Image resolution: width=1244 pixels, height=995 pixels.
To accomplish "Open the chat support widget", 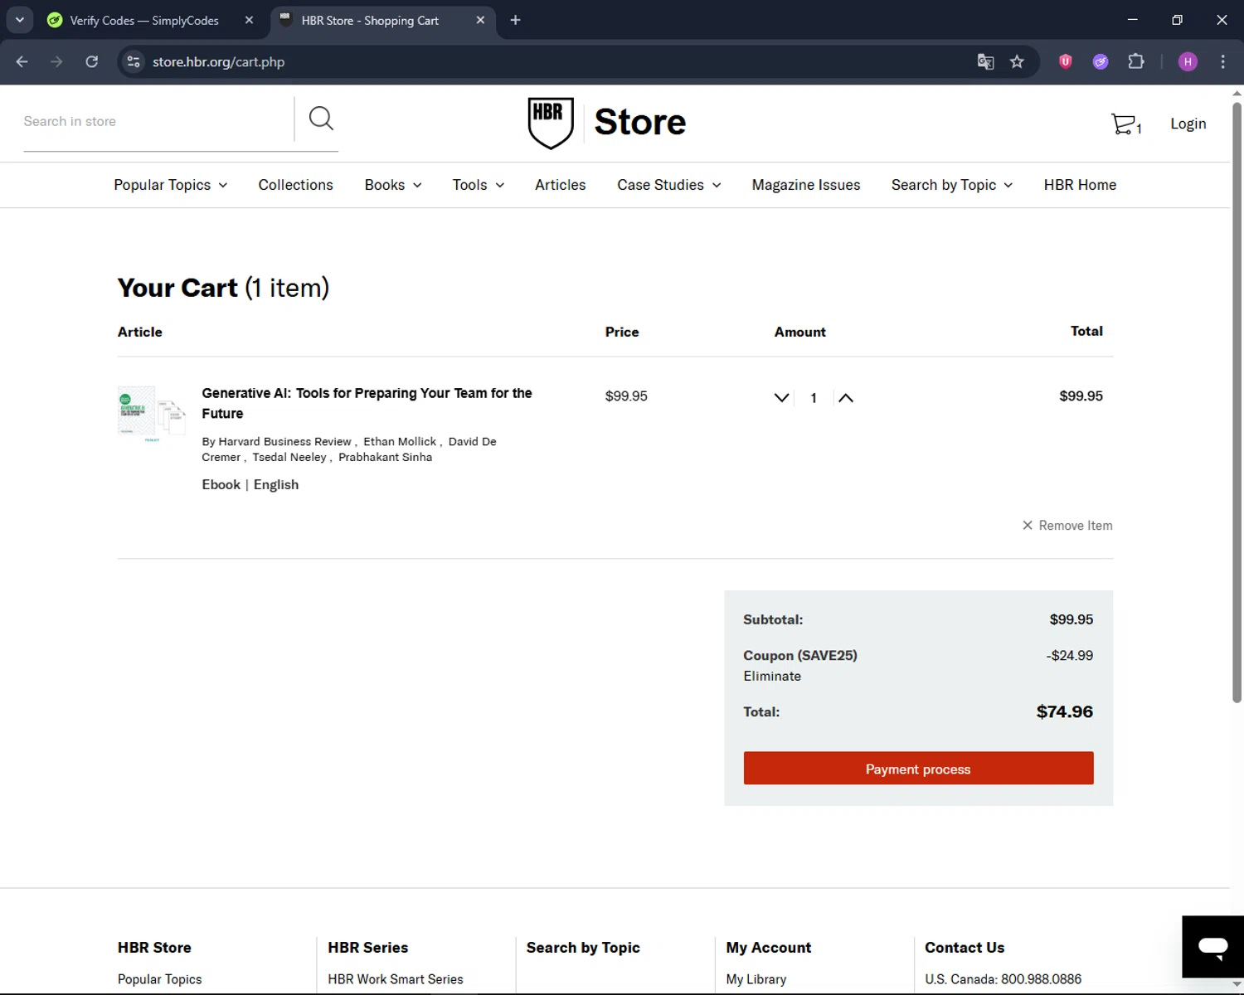I will tap(1212, 946).
